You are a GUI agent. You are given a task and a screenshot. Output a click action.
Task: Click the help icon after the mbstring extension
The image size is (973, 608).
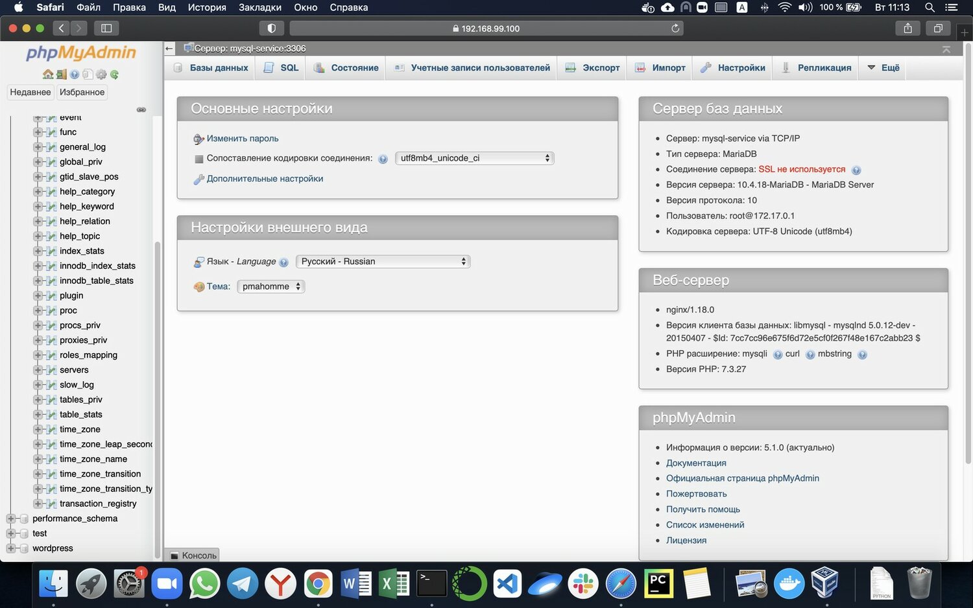(862, 355)
